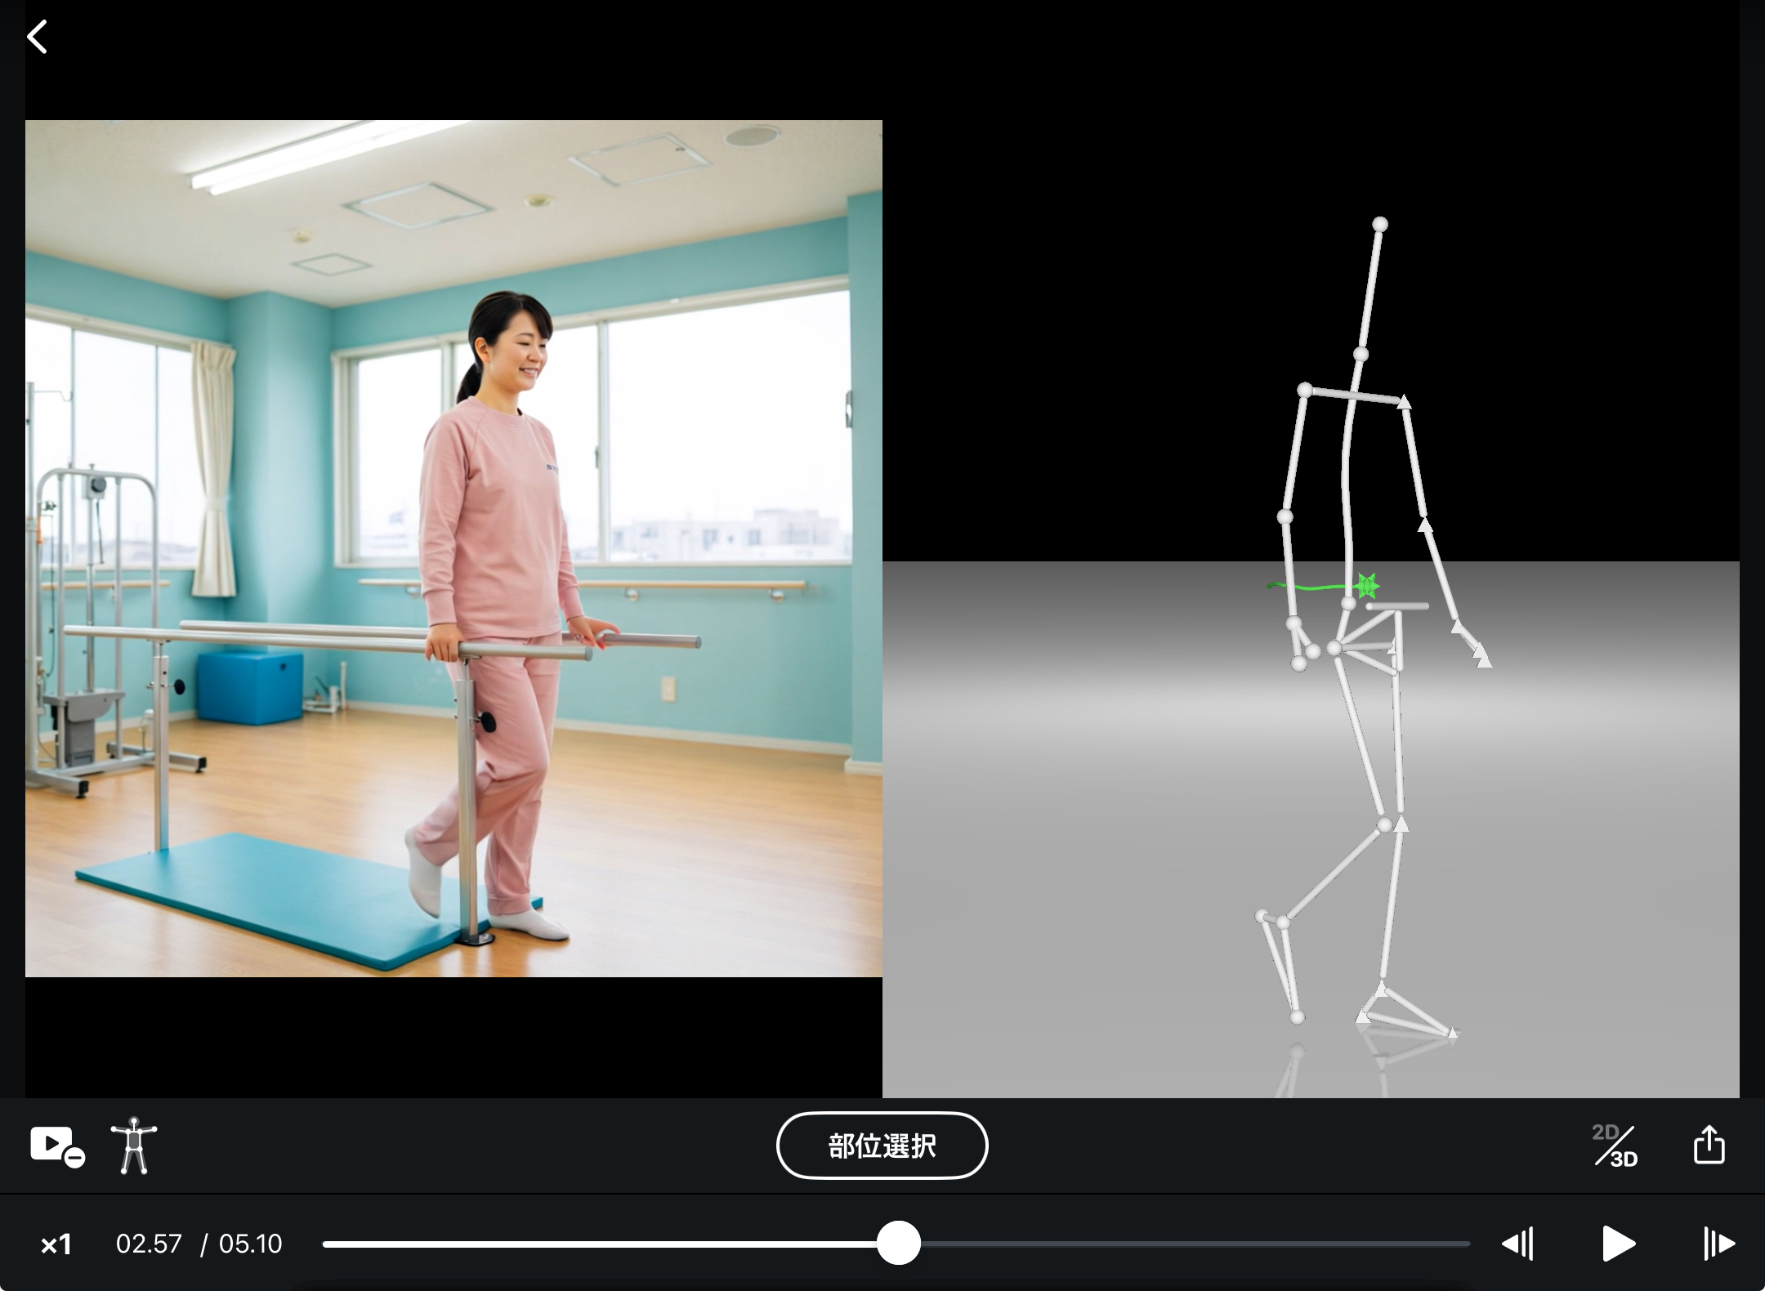
Task: Go back using the top-left chevron
Action: pos(38,37)
